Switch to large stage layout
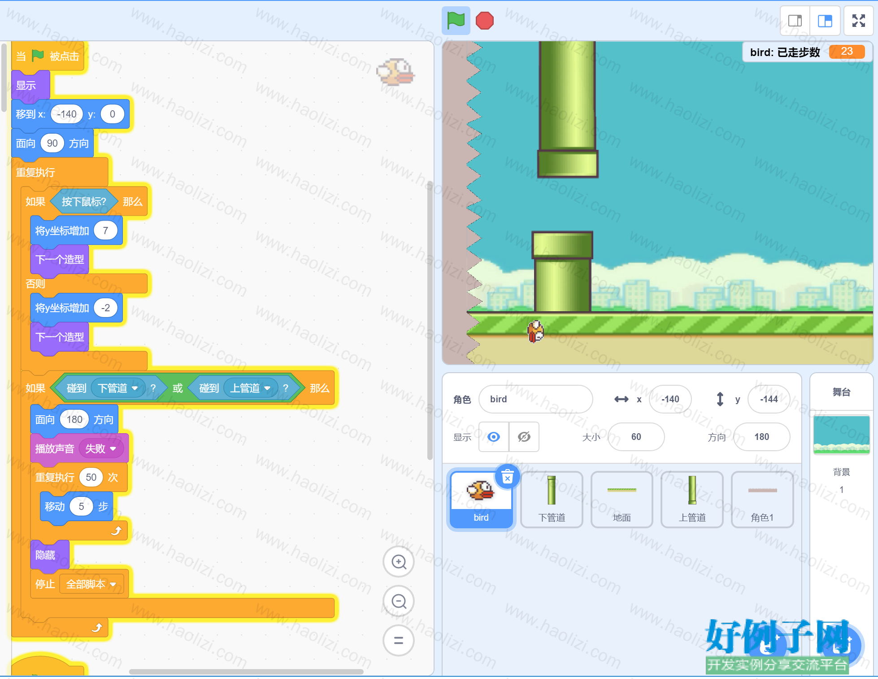Image resolution: width=878 pixels, height=679 pixels. 825,21
